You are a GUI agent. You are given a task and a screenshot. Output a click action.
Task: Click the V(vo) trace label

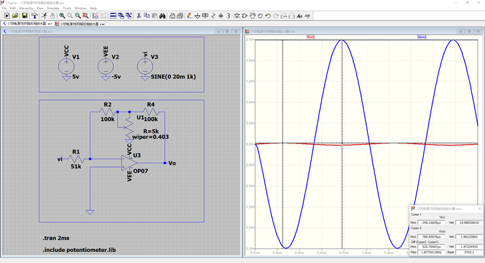(422, 37)
